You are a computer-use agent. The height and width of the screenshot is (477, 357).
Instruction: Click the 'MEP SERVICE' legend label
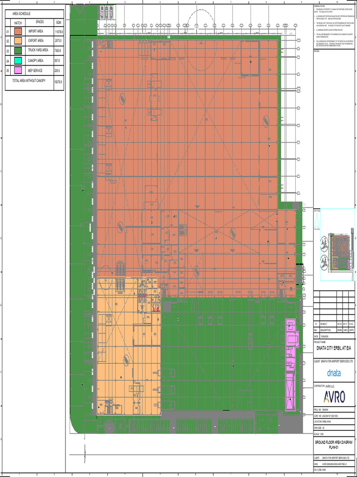(x=35, y=70)
